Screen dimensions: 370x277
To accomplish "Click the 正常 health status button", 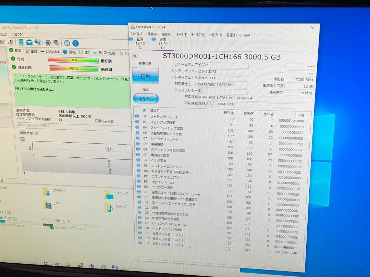I will click(145, 76).
